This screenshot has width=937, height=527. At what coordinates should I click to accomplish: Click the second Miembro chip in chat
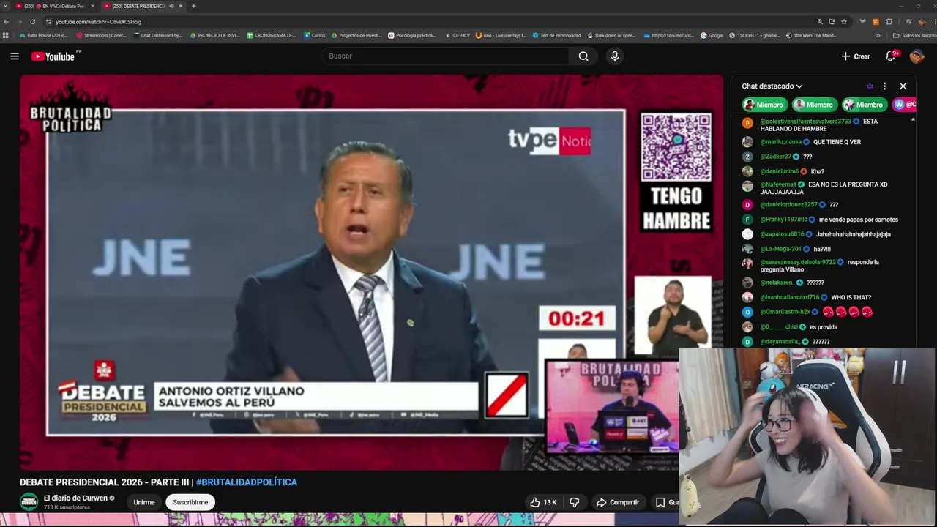[814, 105]
